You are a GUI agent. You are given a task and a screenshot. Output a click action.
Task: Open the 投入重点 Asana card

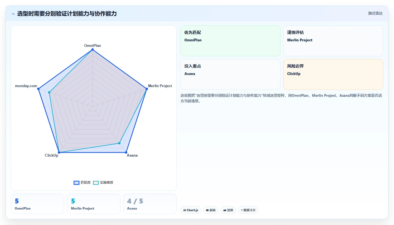(230, 74)
